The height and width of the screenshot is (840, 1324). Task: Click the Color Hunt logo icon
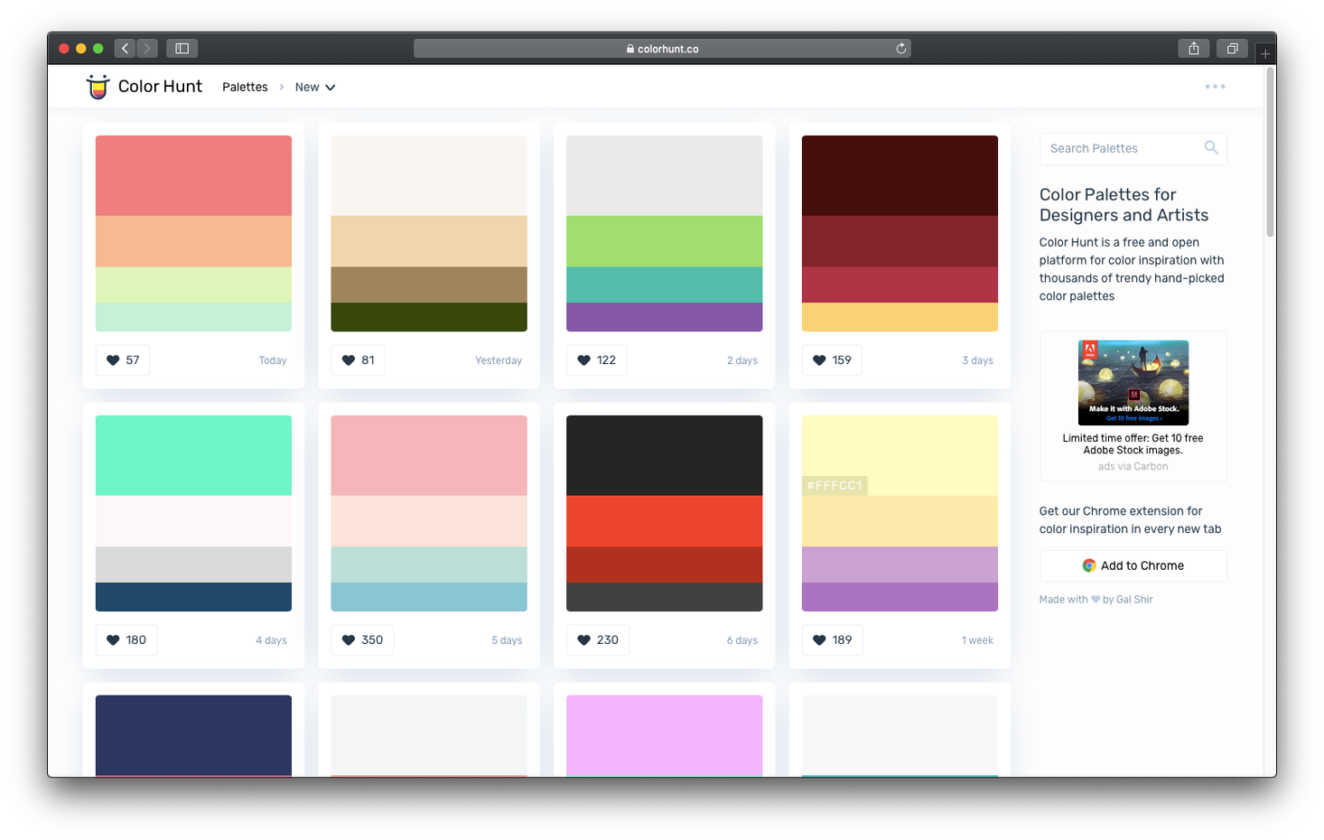(98, 87)
